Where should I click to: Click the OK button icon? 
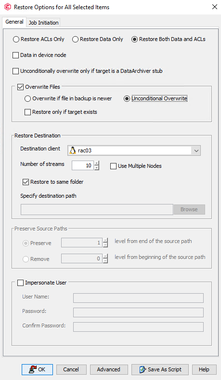click(x=33, y=369)
